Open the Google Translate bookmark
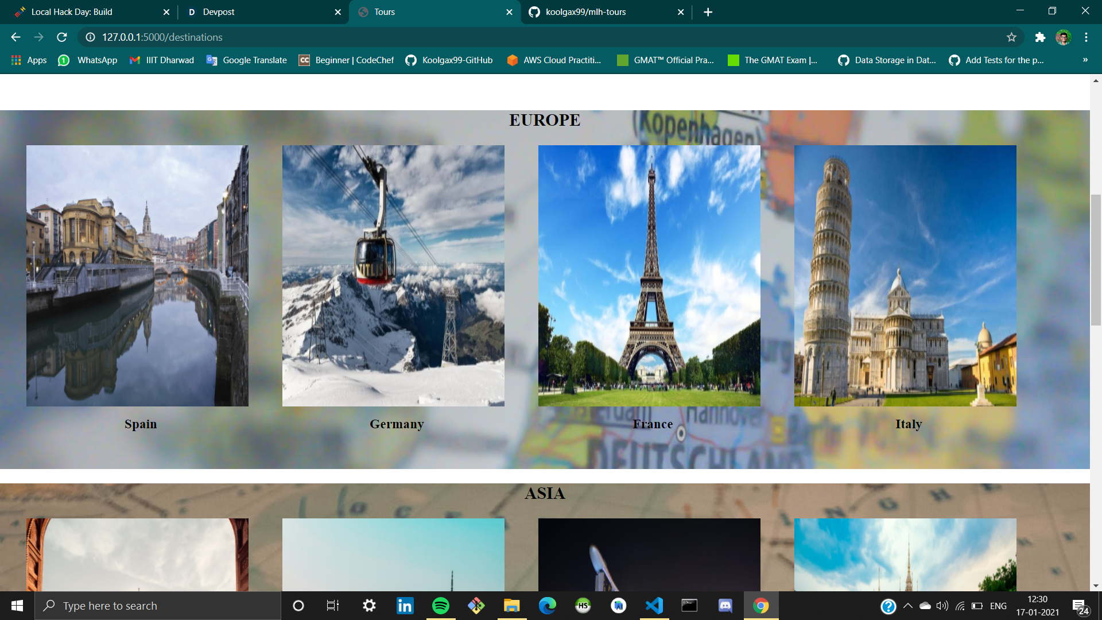1102x620 pixels. tap(247, 60)
